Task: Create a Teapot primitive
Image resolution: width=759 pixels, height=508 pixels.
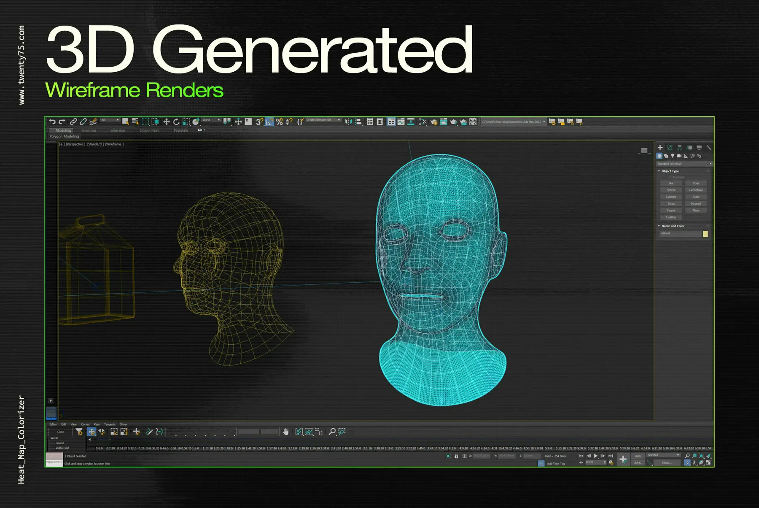Action: coord(671,211)
